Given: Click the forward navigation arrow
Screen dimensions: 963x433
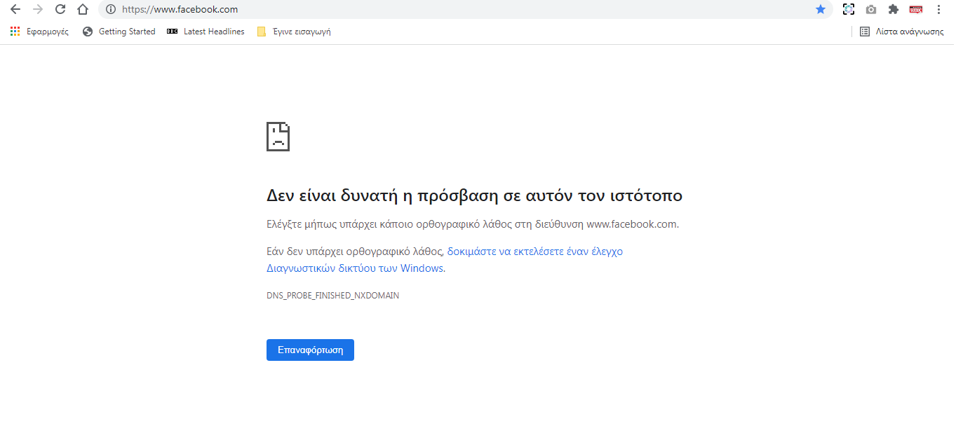Looking at the screenshot, I should coord(38,9).
